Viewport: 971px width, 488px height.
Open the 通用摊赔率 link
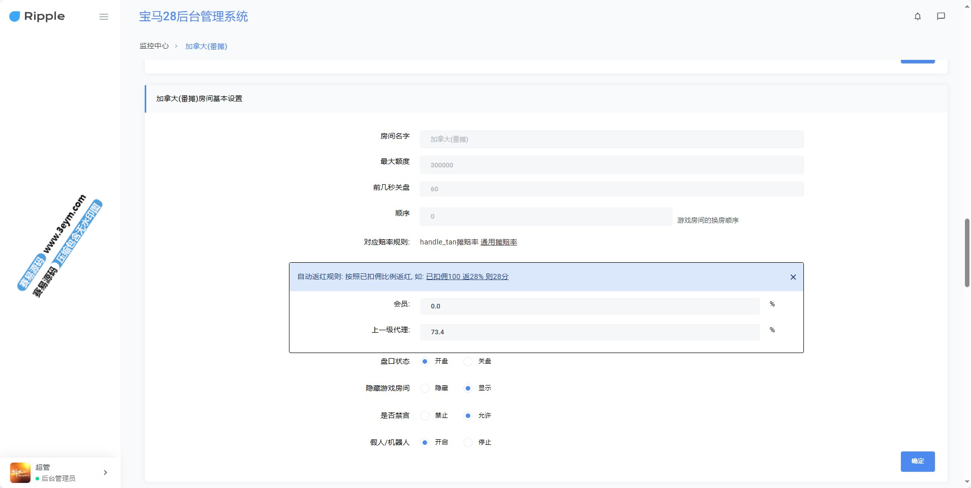499,242
